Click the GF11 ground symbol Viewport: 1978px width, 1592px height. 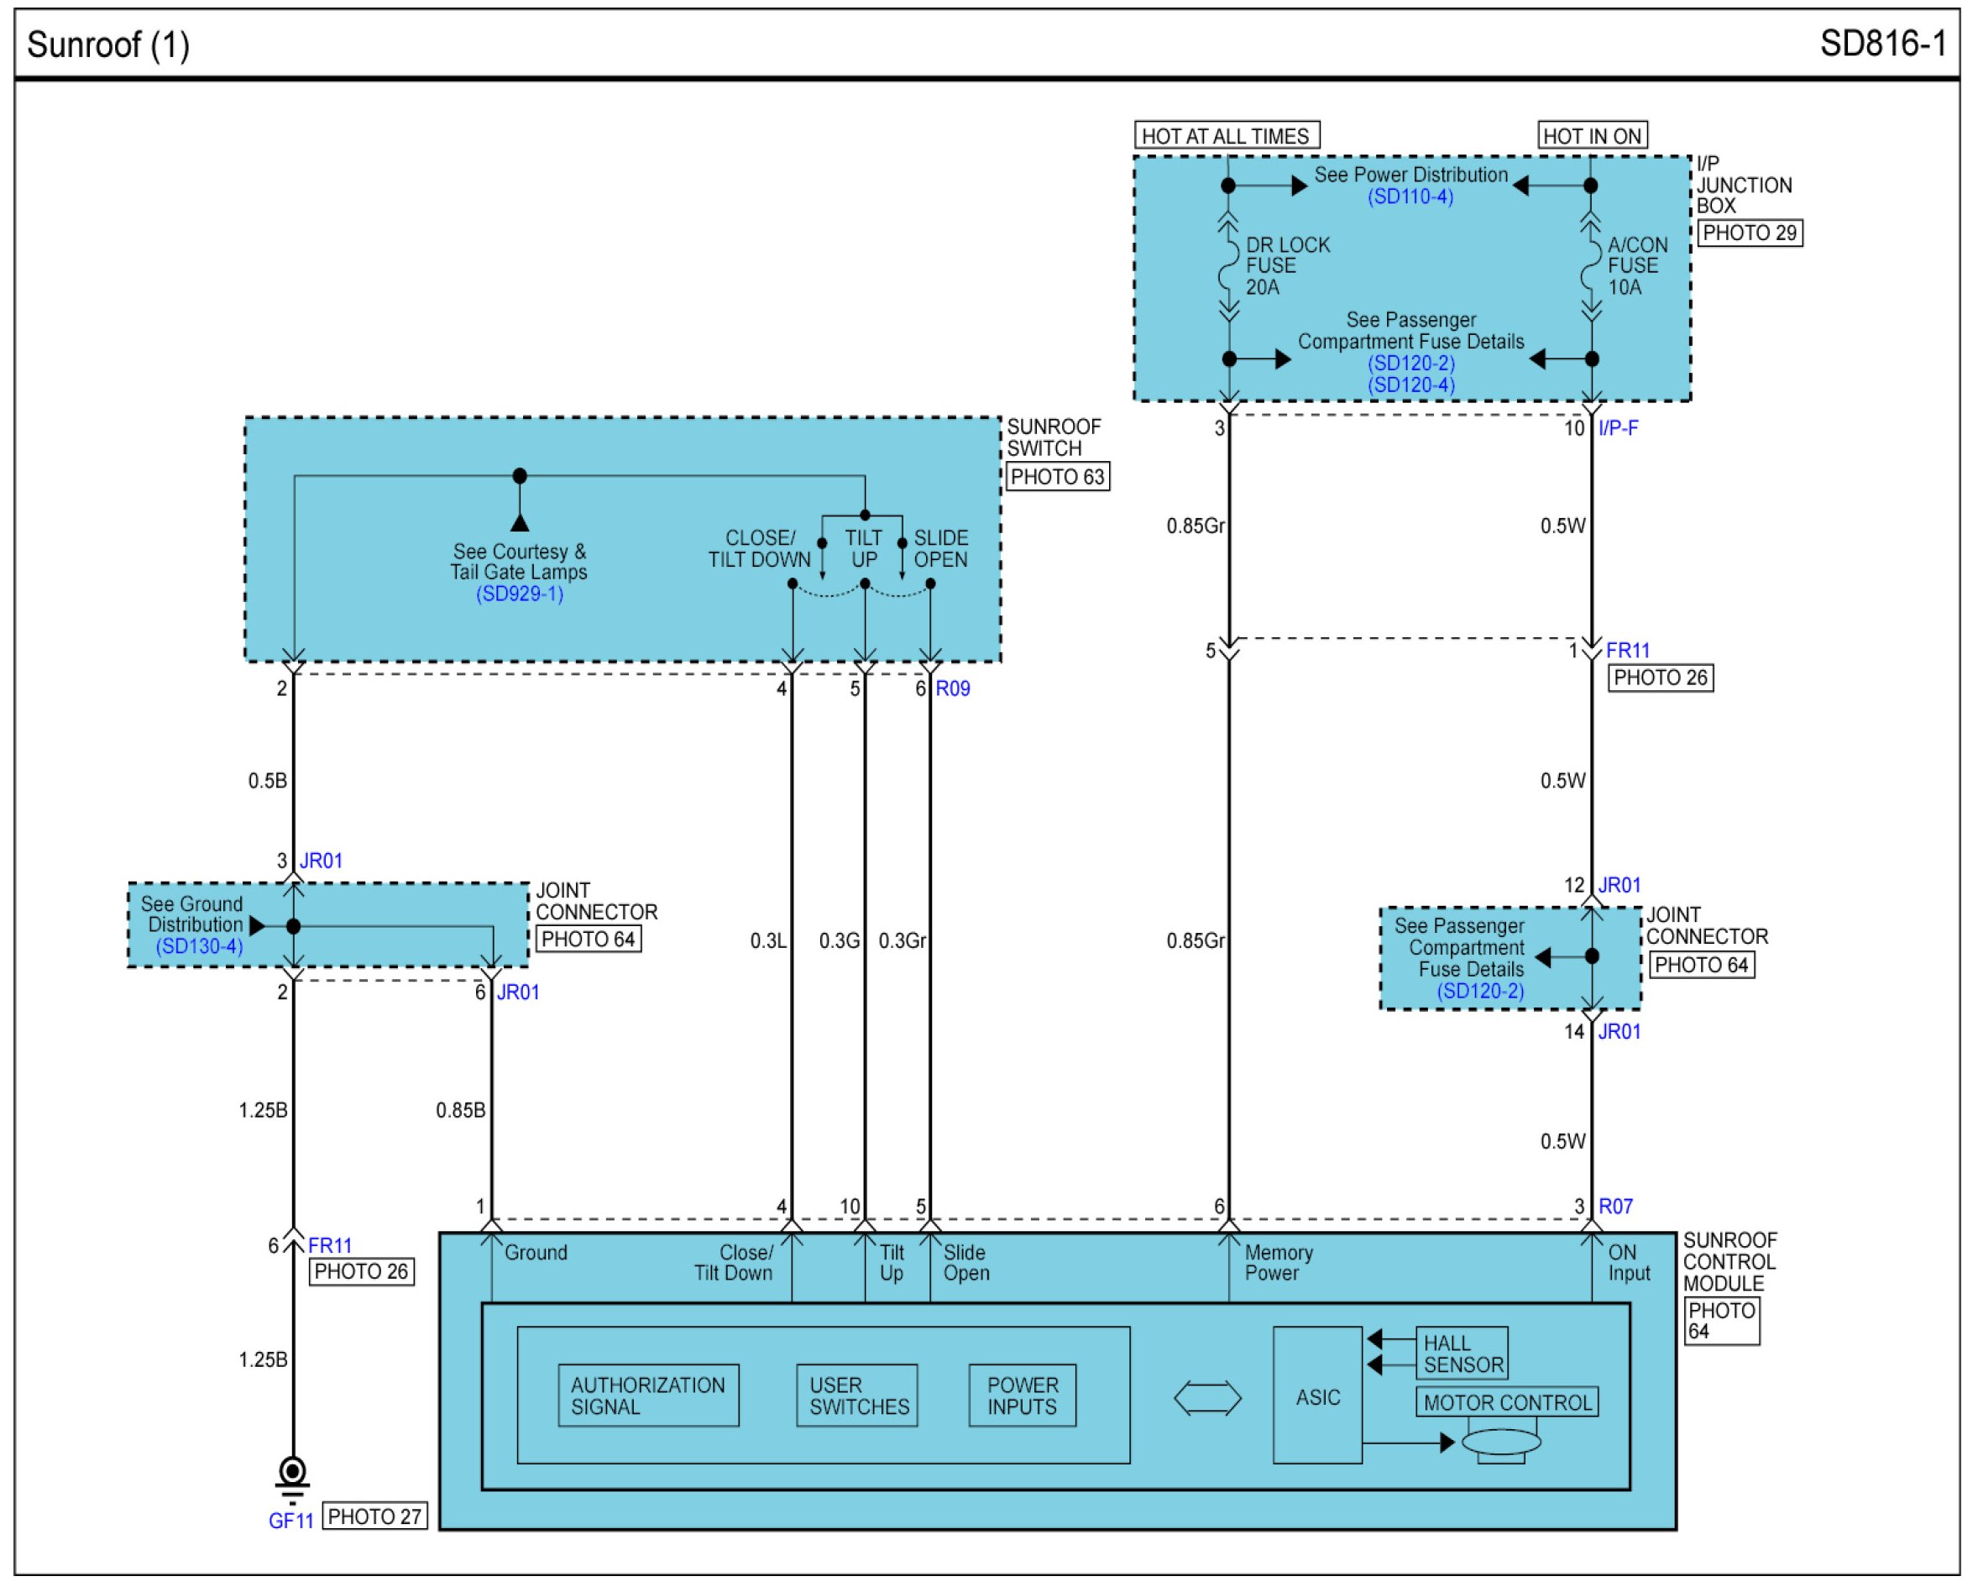(x=293, y=1476)
